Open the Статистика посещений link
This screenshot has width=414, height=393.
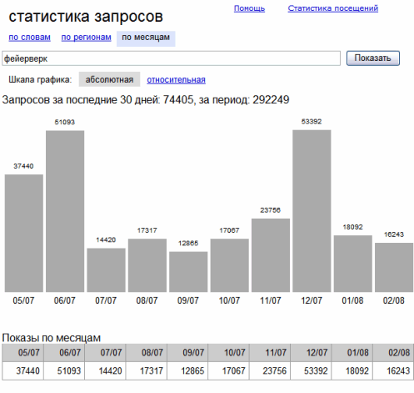pos(332,8)
